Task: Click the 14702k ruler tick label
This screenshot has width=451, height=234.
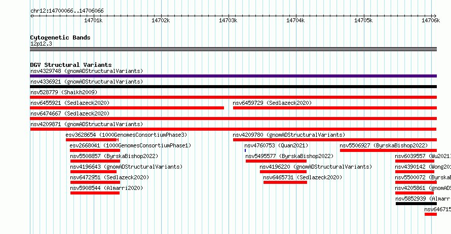Action: tap(161, 20)
